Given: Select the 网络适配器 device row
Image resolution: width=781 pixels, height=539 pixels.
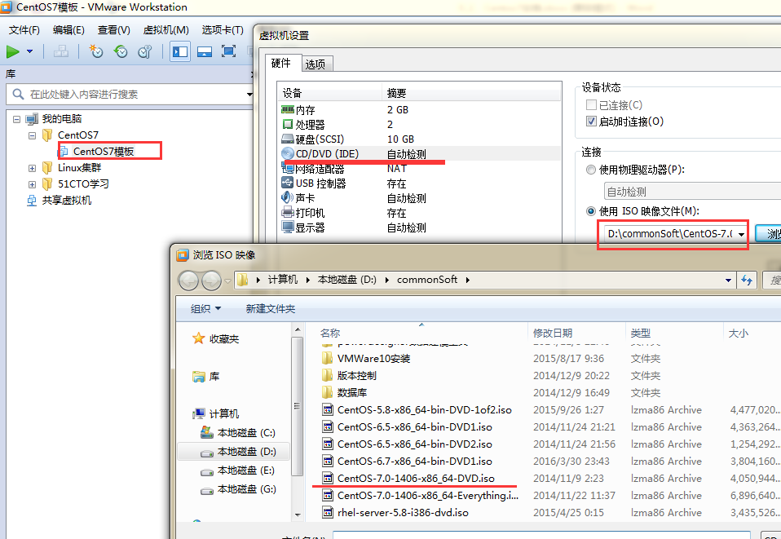Looking at the screenshot, I should 419,168.
